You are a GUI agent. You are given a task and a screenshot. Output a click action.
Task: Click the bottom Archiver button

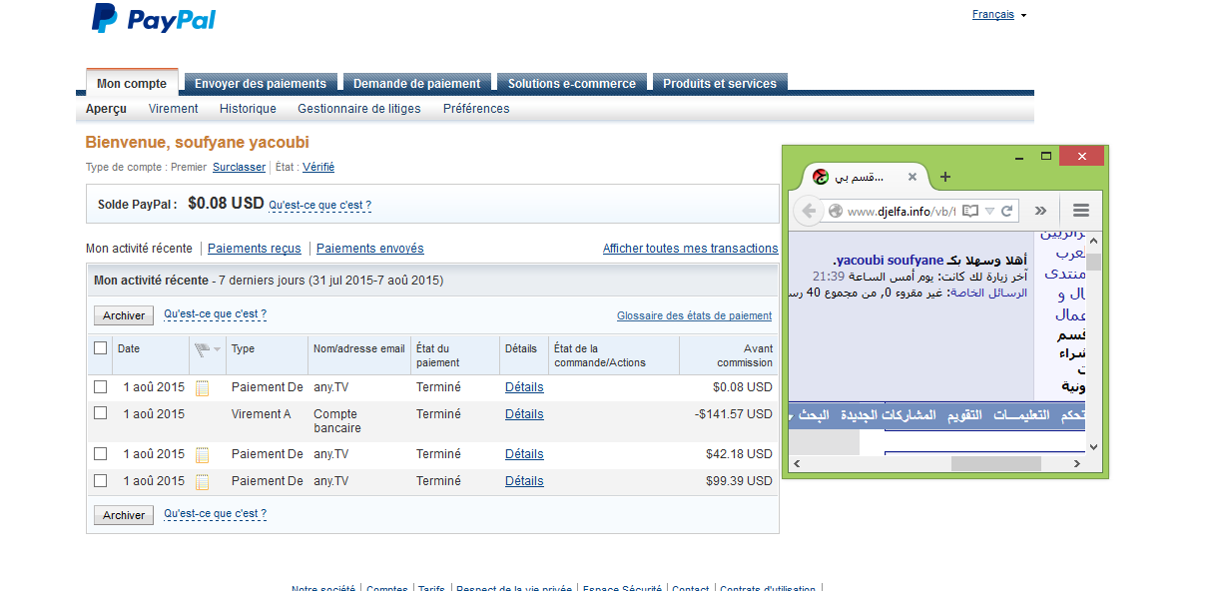tap(124, 515)
